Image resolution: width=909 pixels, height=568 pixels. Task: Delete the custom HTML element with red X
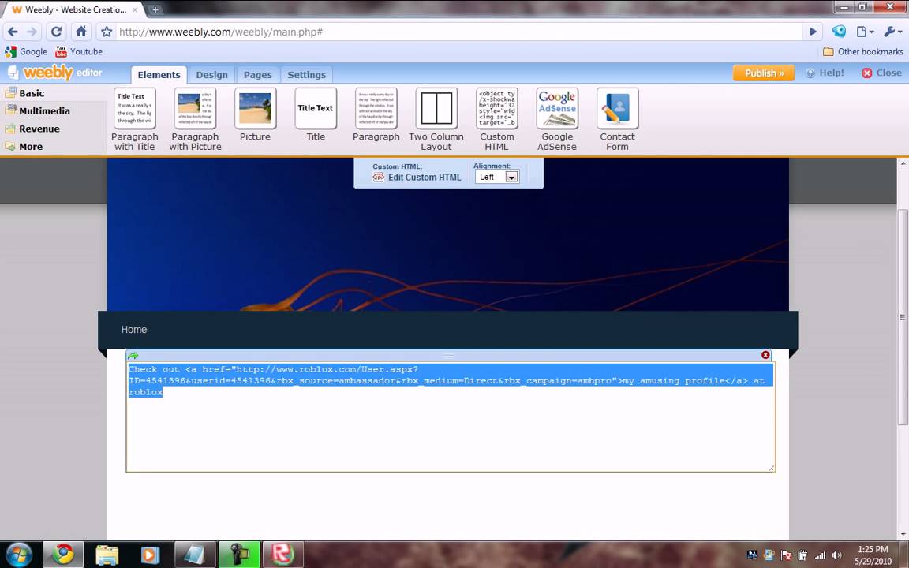point(765,355)
